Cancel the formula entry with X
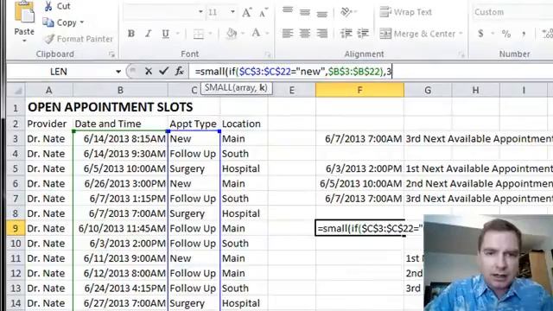The height and width of the screenshot is (311, 553). (149, 71)
